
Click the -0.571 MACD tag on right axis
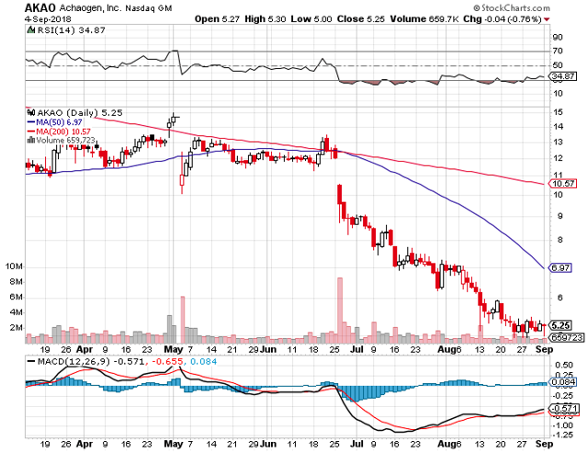click(562, 408)
